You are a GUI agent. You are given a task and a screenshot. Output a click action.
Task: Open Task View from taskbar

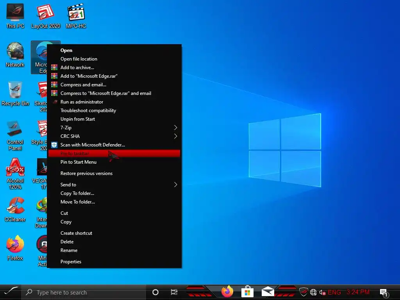(174, 292)
